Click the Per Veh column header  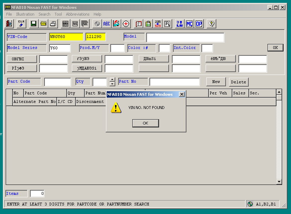point(221,93)
